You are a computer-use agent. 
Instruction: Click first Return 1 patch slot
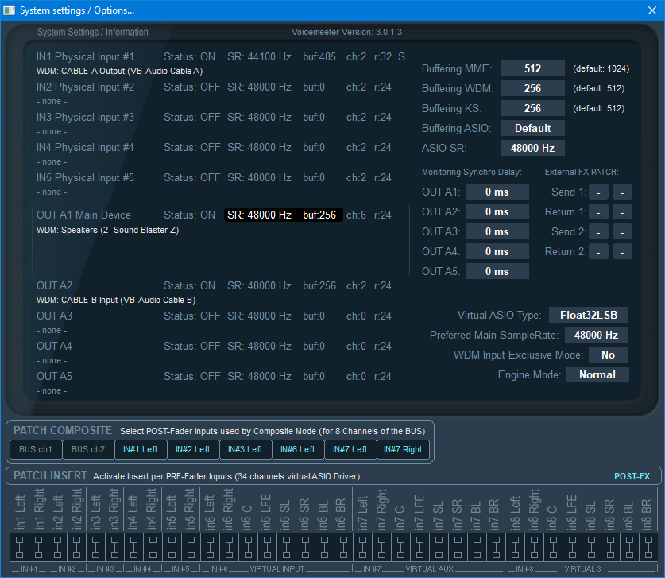tap(598, 211)
